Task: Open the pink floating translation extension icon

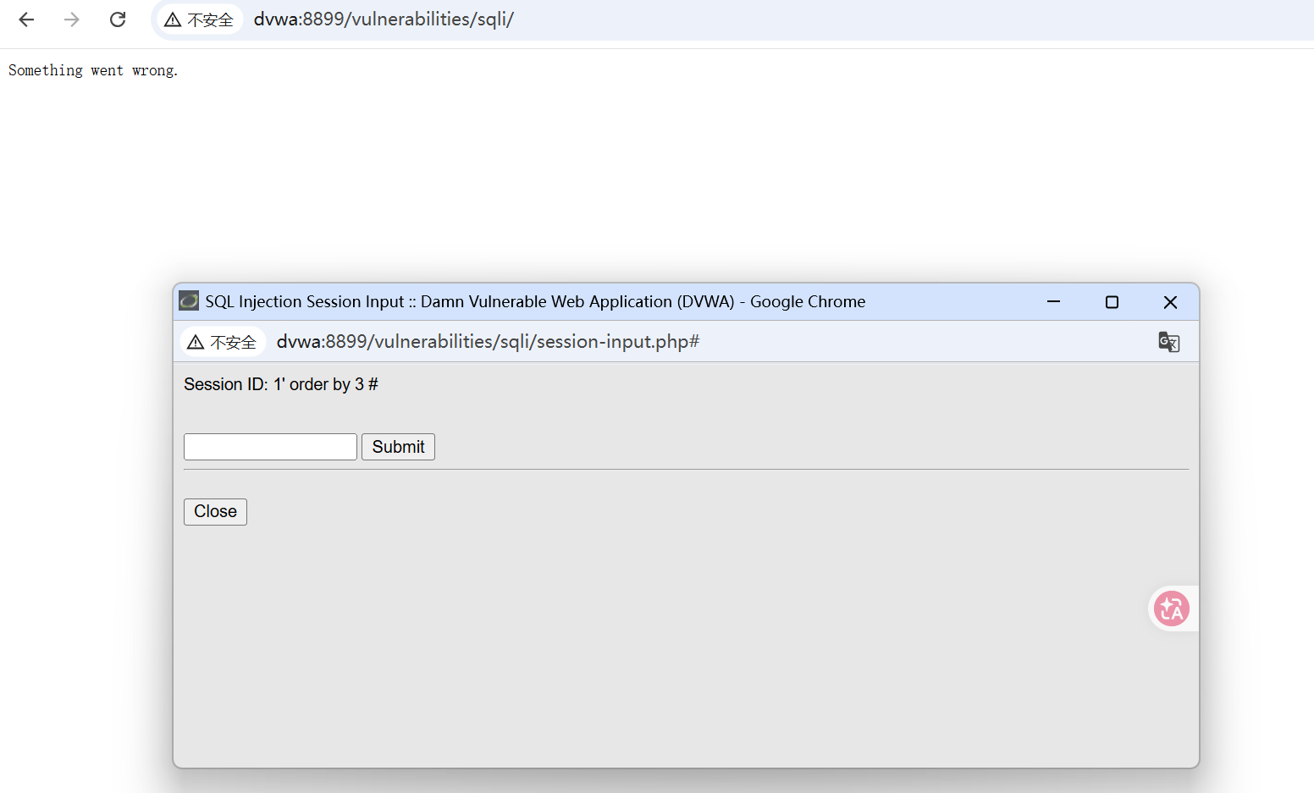Action: tap(1172, 609)
